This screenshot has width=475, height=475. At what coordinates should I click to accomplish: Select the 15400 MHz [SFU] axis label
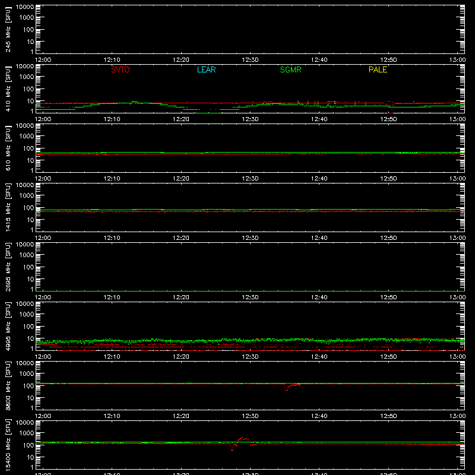click(8, 445)
